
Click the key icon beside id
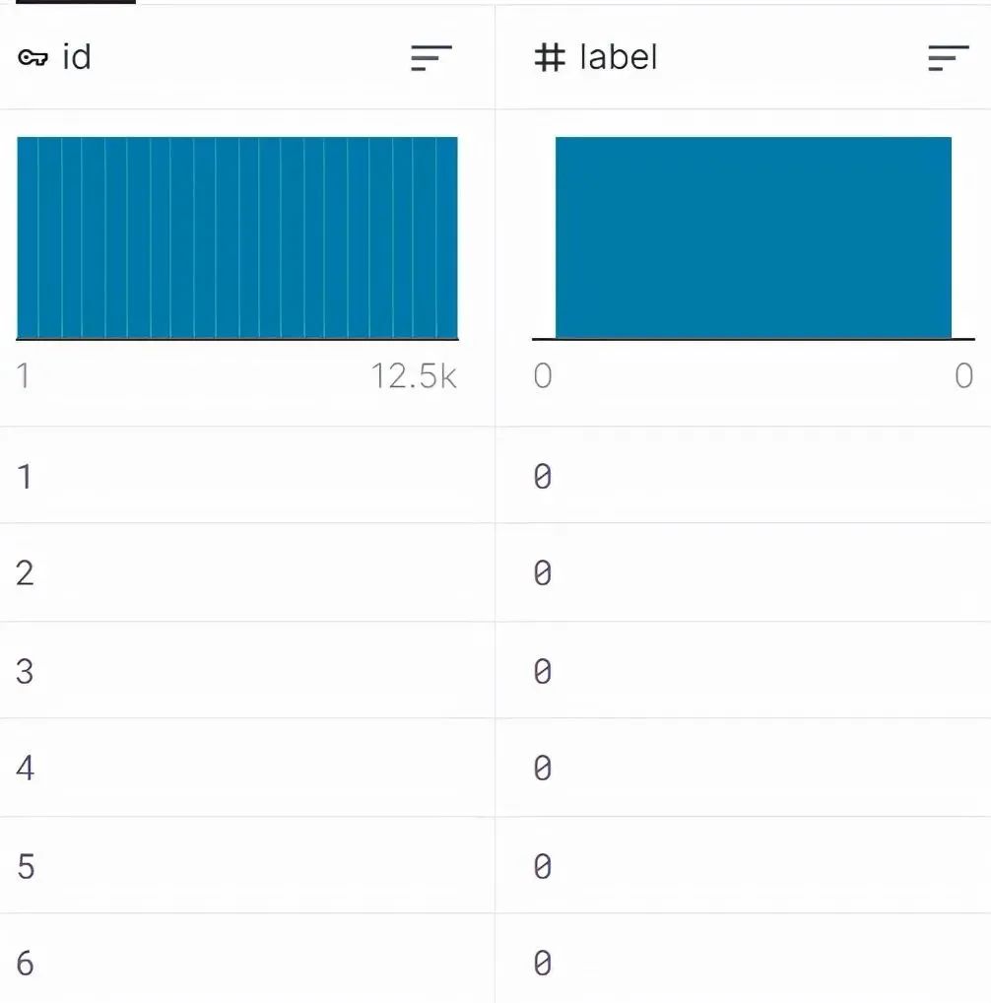[33, 58]
